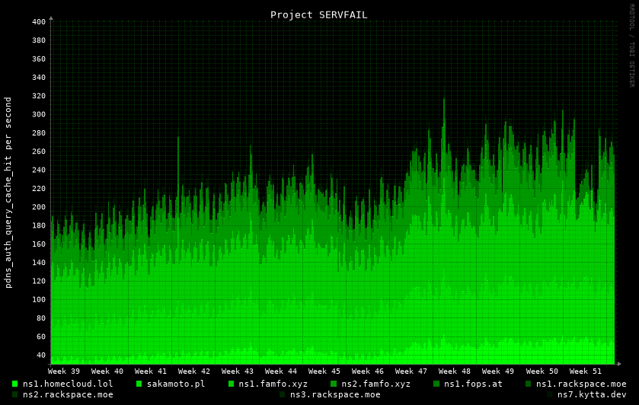Click the ns2.rackspace.moe legend color swatch

click(x=15, y=394)
